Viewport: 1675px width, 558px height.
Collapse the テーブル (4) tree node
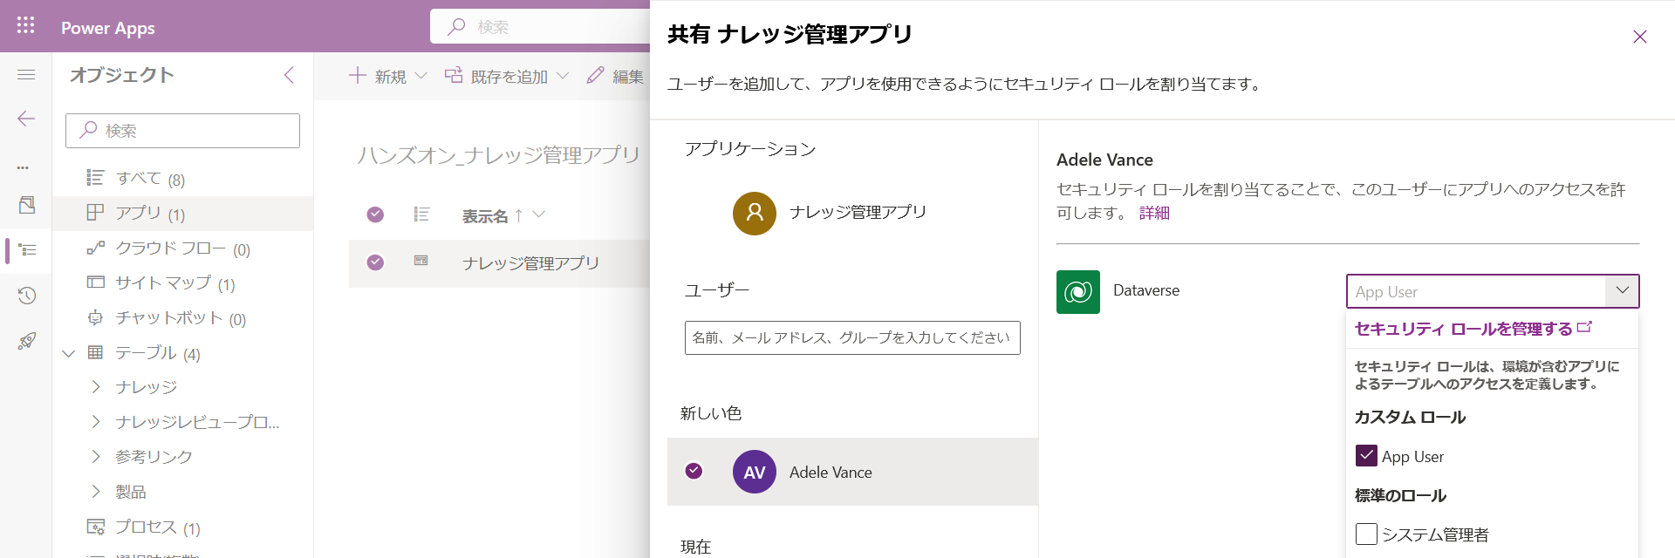69,353
